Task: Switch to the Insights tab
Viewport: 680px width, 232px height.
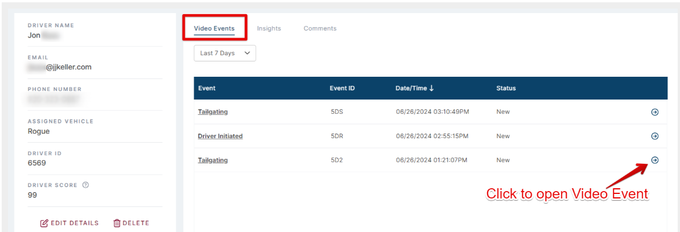Action: point(269,28)
